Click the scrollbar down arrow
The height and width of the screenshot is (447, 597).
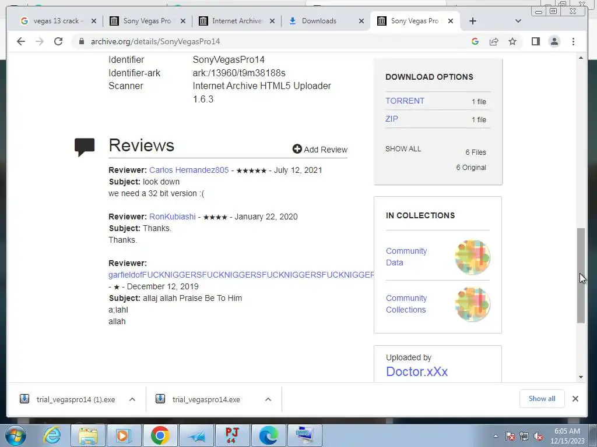(581, 377)
